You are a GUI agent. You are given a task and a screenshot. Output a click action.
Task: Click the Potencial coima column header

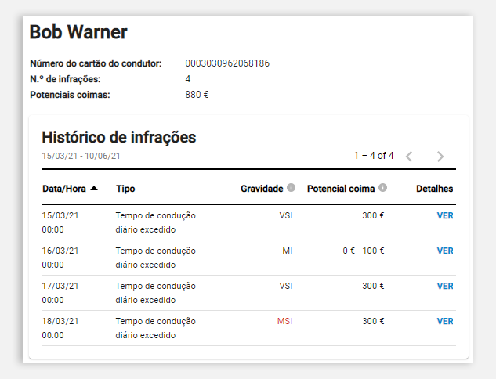click(x=341, y=189)
